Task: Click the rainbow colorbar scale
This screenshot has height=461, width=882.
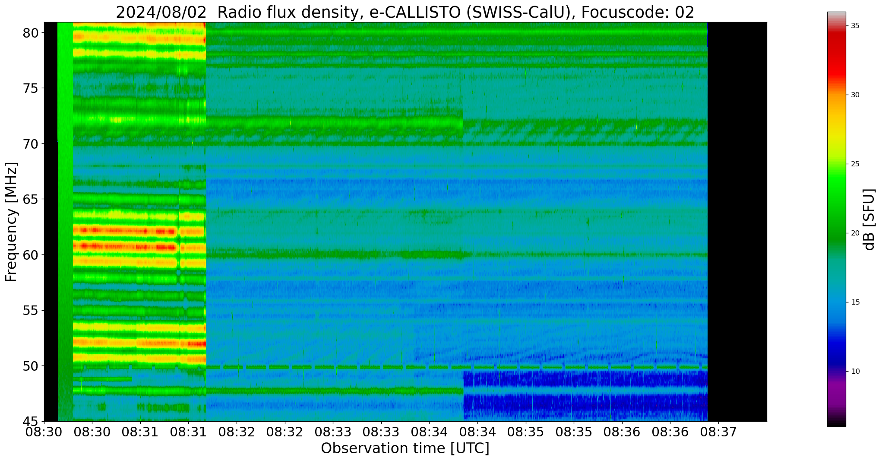Action: click(x=837, y=219)
